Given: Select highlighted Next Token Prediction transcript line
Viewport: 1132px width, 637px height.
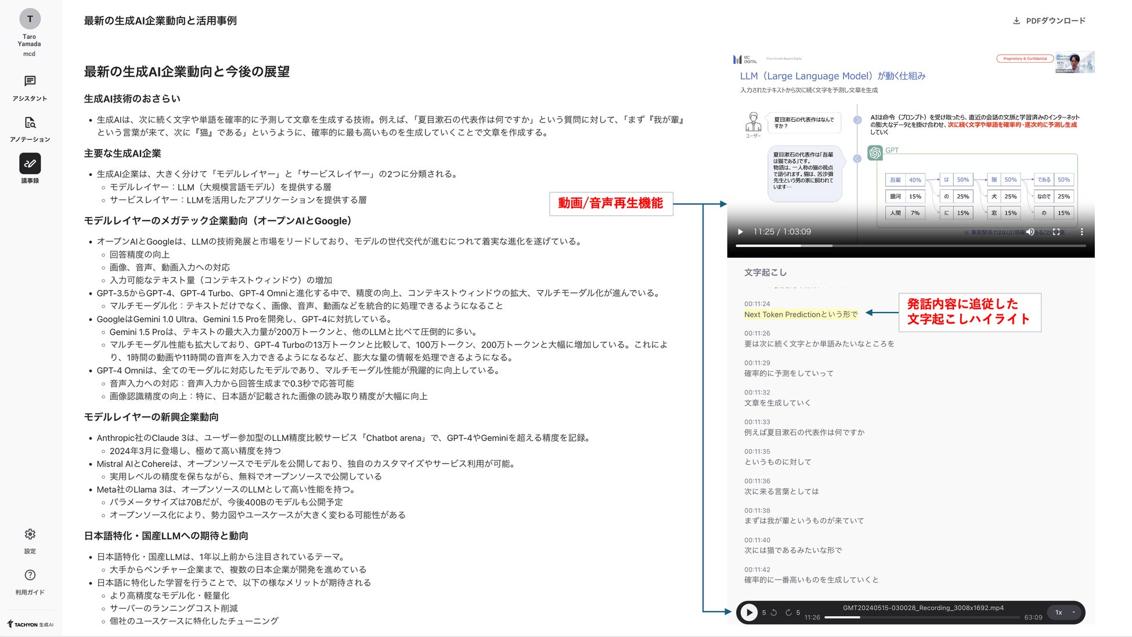Looking at the screenshot, I should [x=801, y=314].
